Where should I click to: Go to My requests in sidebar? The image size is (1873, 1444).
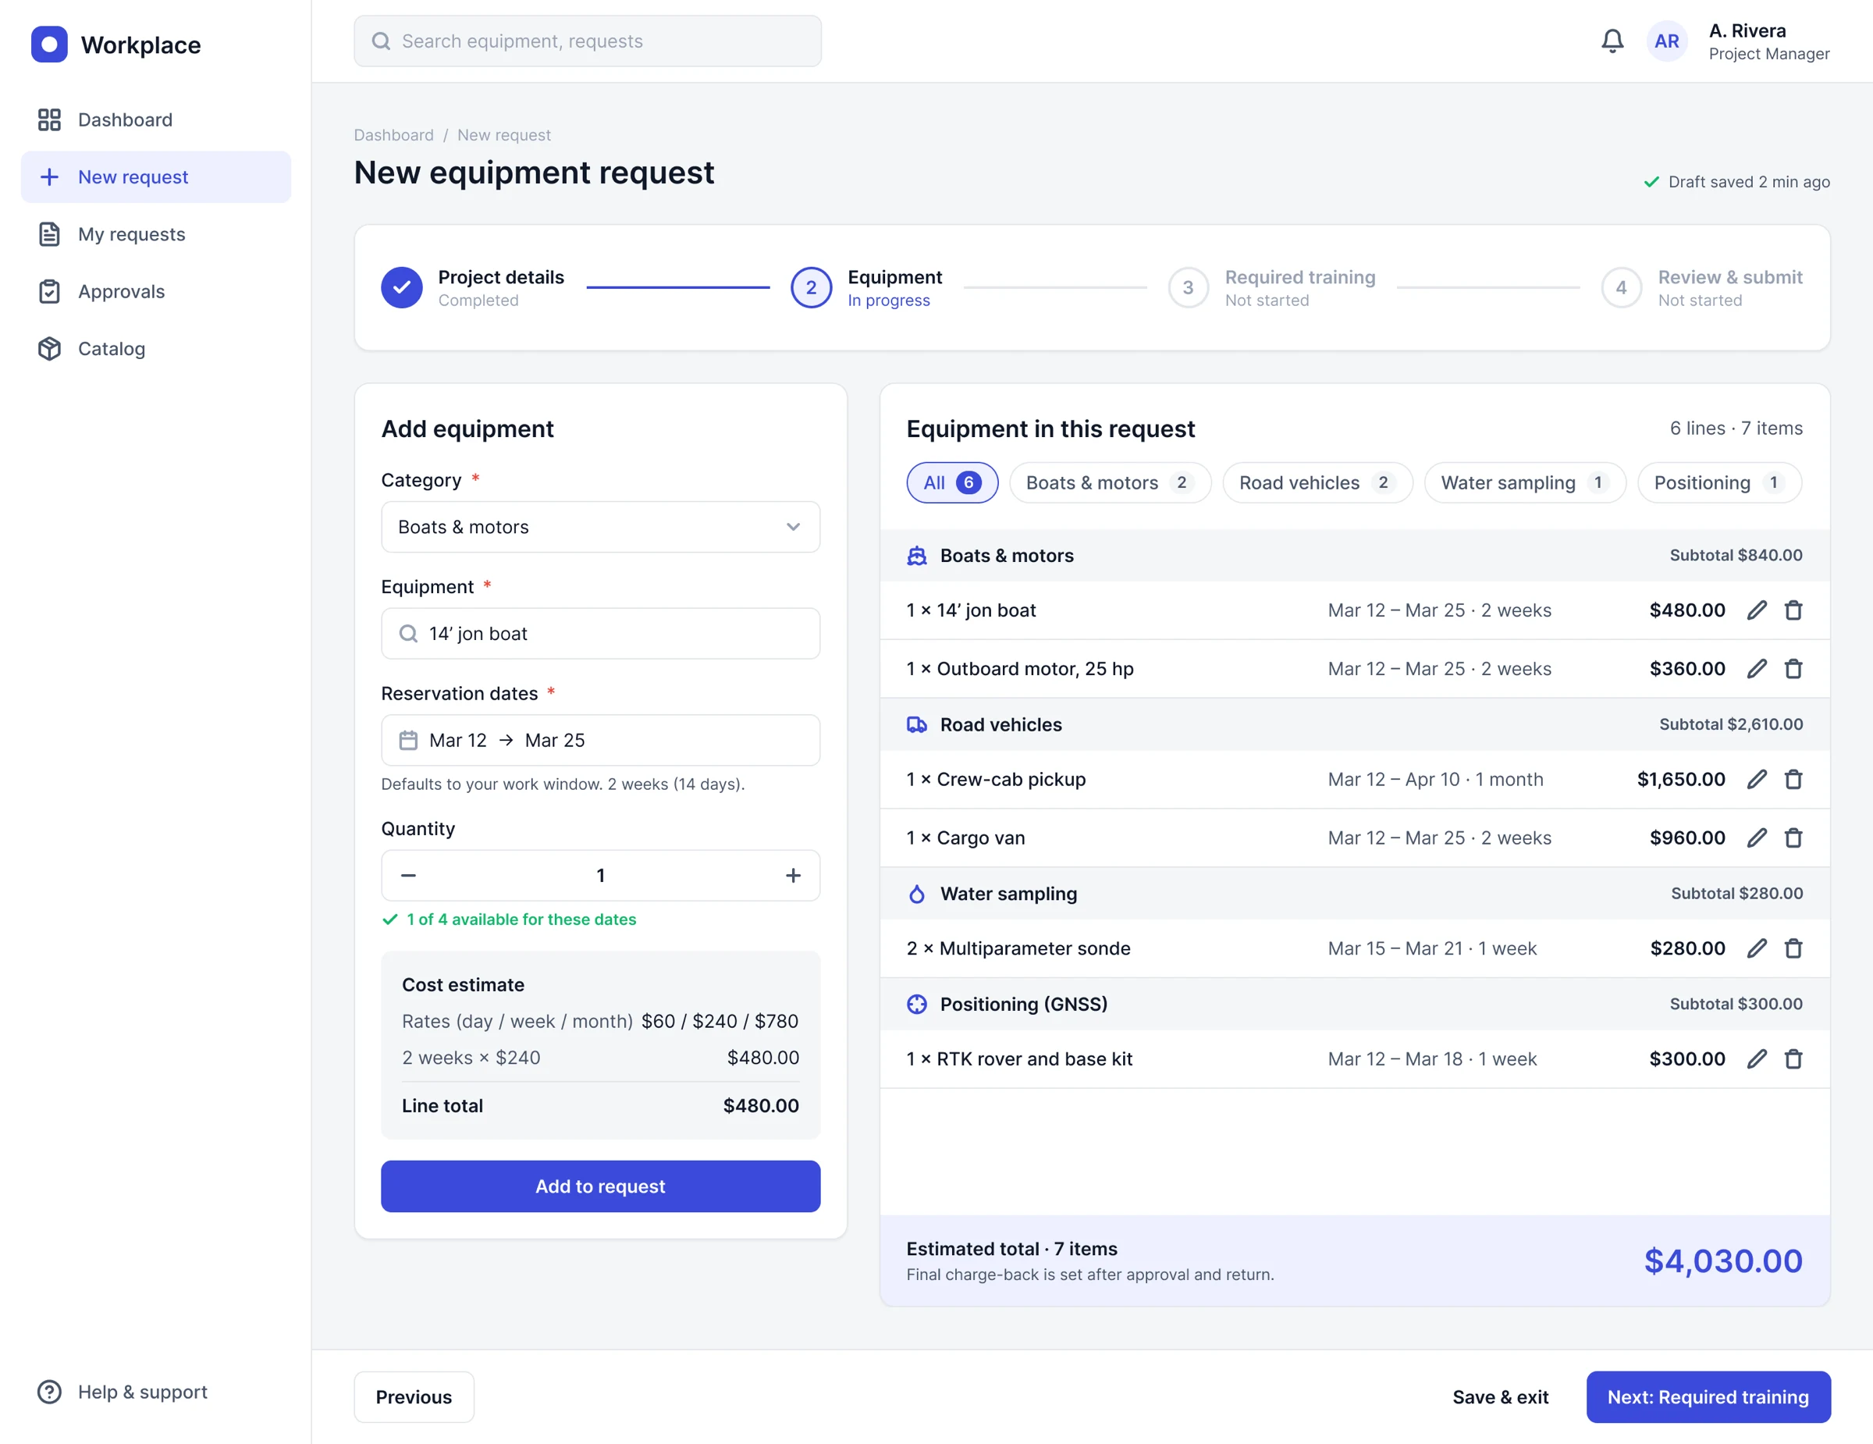point(156,234)
